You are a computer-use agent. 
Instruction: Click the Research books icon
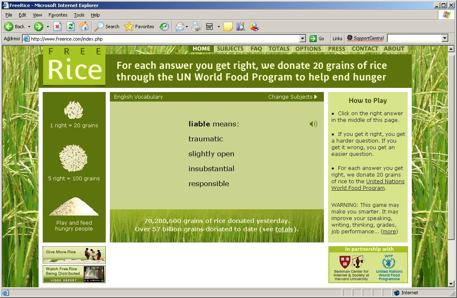[241, 27]
